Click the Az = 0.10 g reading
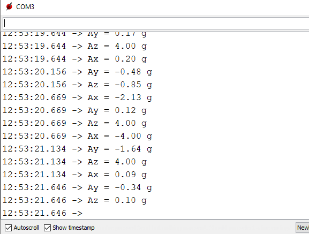The height and width of the screenshot is (234, 309). click(117, 200)
